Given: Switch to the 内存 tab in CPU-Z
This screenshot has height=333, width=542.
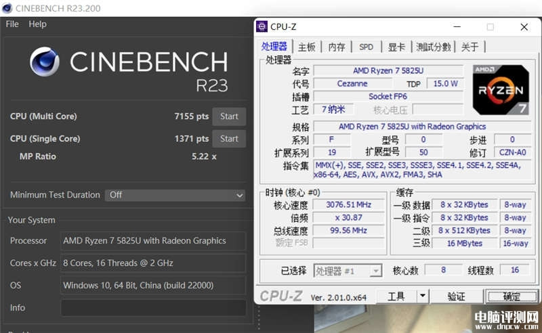Looking at the screenshot, I should 337,47.
